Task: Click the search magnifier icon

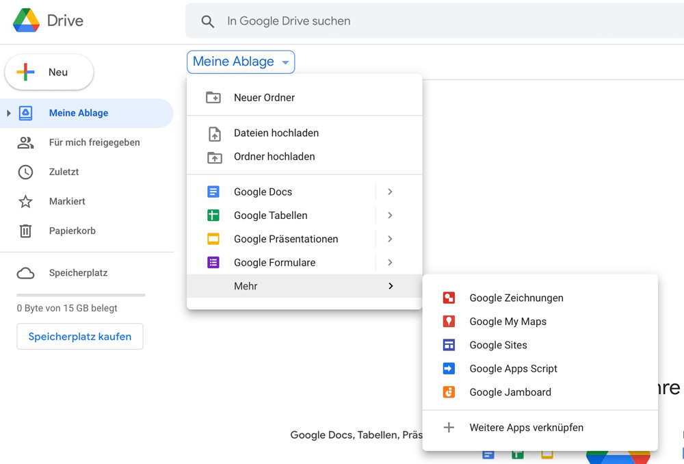Action: [208, 21]
